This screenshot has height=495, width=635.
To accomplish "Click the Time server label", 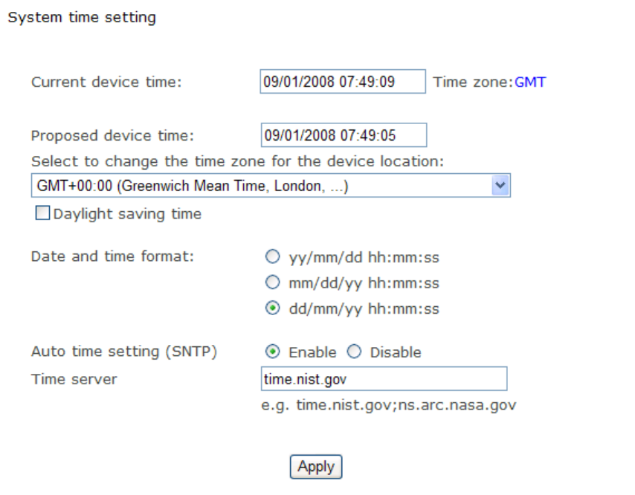I will pyautogui.click(x=74, y=379).
